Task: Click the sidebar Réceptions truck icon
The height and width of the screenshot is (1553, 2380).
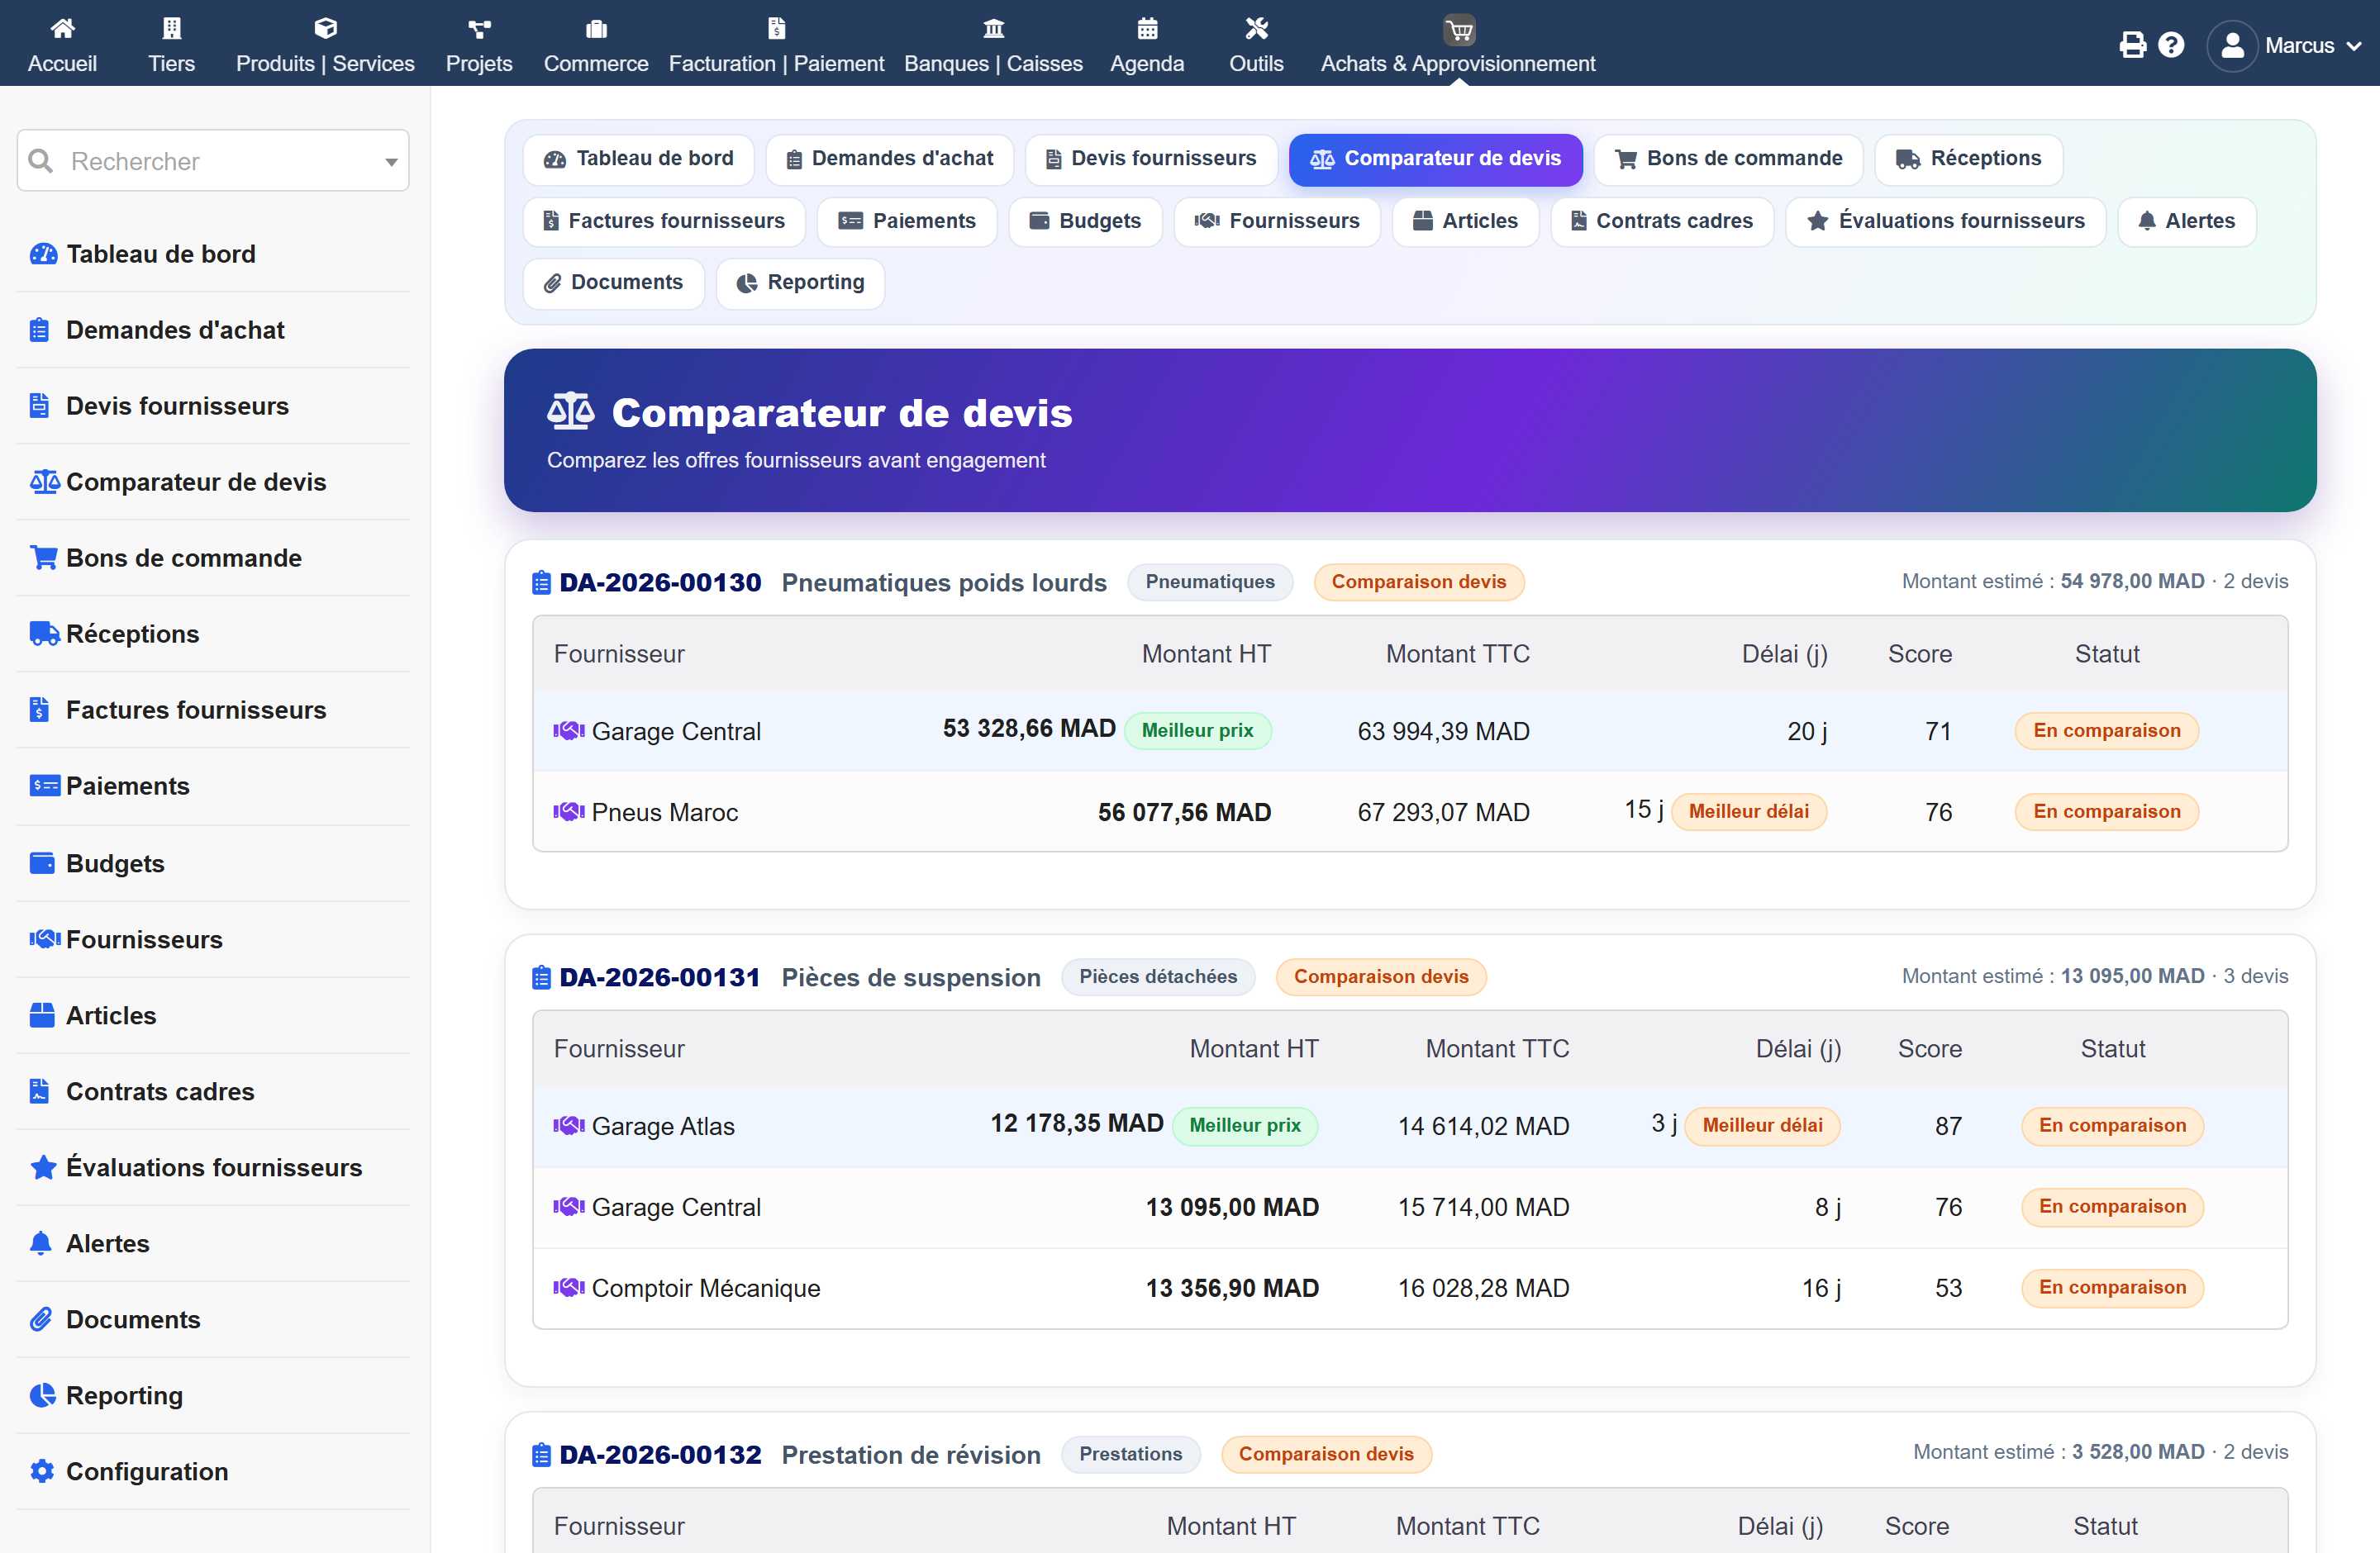Action: (44, 634)
